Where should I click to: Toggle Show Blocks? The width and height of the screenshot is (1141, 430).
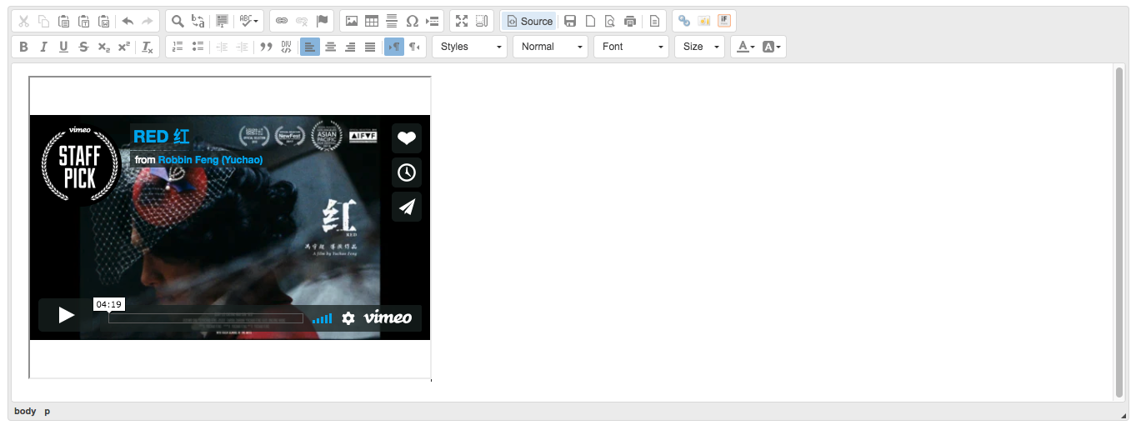[x=482, y=21]
